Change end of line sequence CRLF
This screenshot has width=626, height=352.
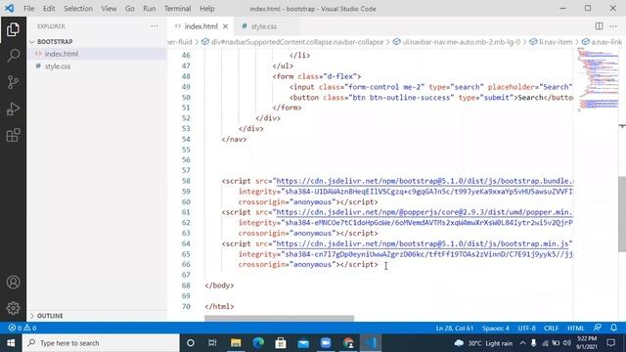(551, 329)
